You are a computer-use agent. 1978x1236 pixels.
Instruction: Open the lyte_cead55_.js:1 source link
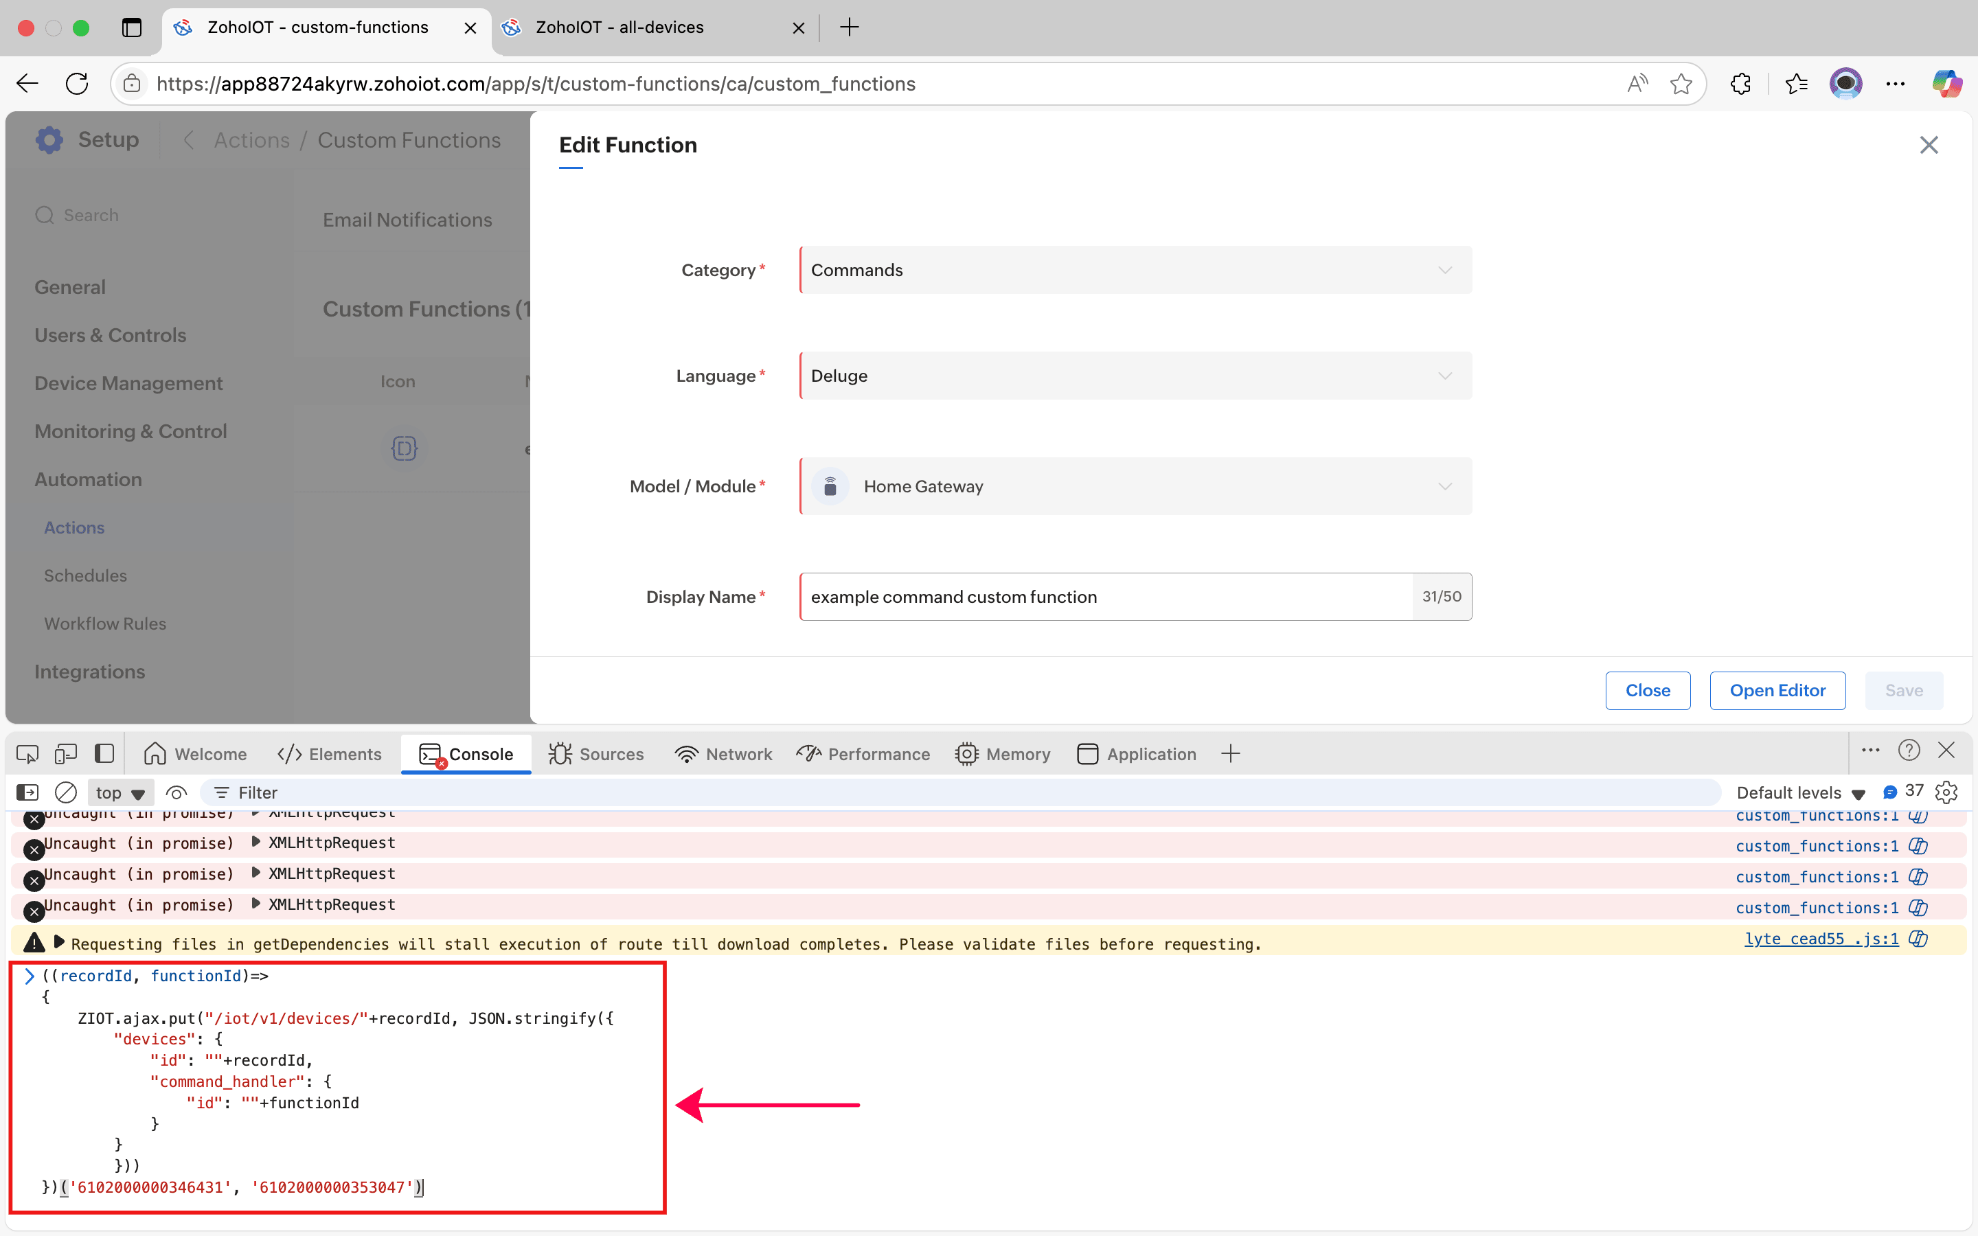click(1821, 939)
